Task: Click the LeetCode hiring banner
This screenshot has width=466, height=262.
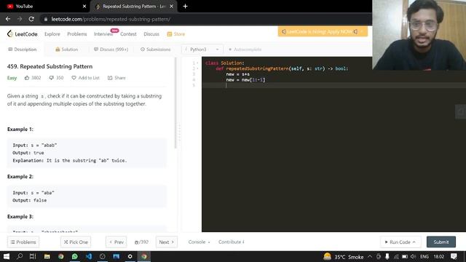Action: [x=323, y=31]
